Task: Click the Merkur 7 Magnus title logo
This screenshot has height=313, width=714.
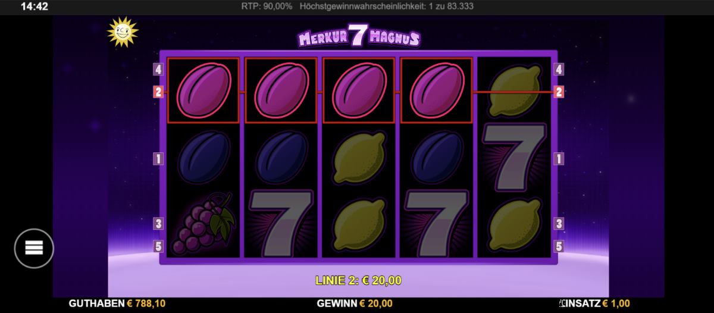Action: [x=358, y=37]
